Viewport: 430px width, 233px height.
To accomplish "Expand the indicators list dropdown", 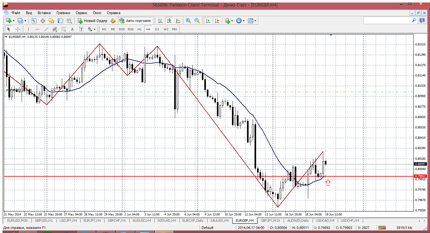I will (232, 21).
